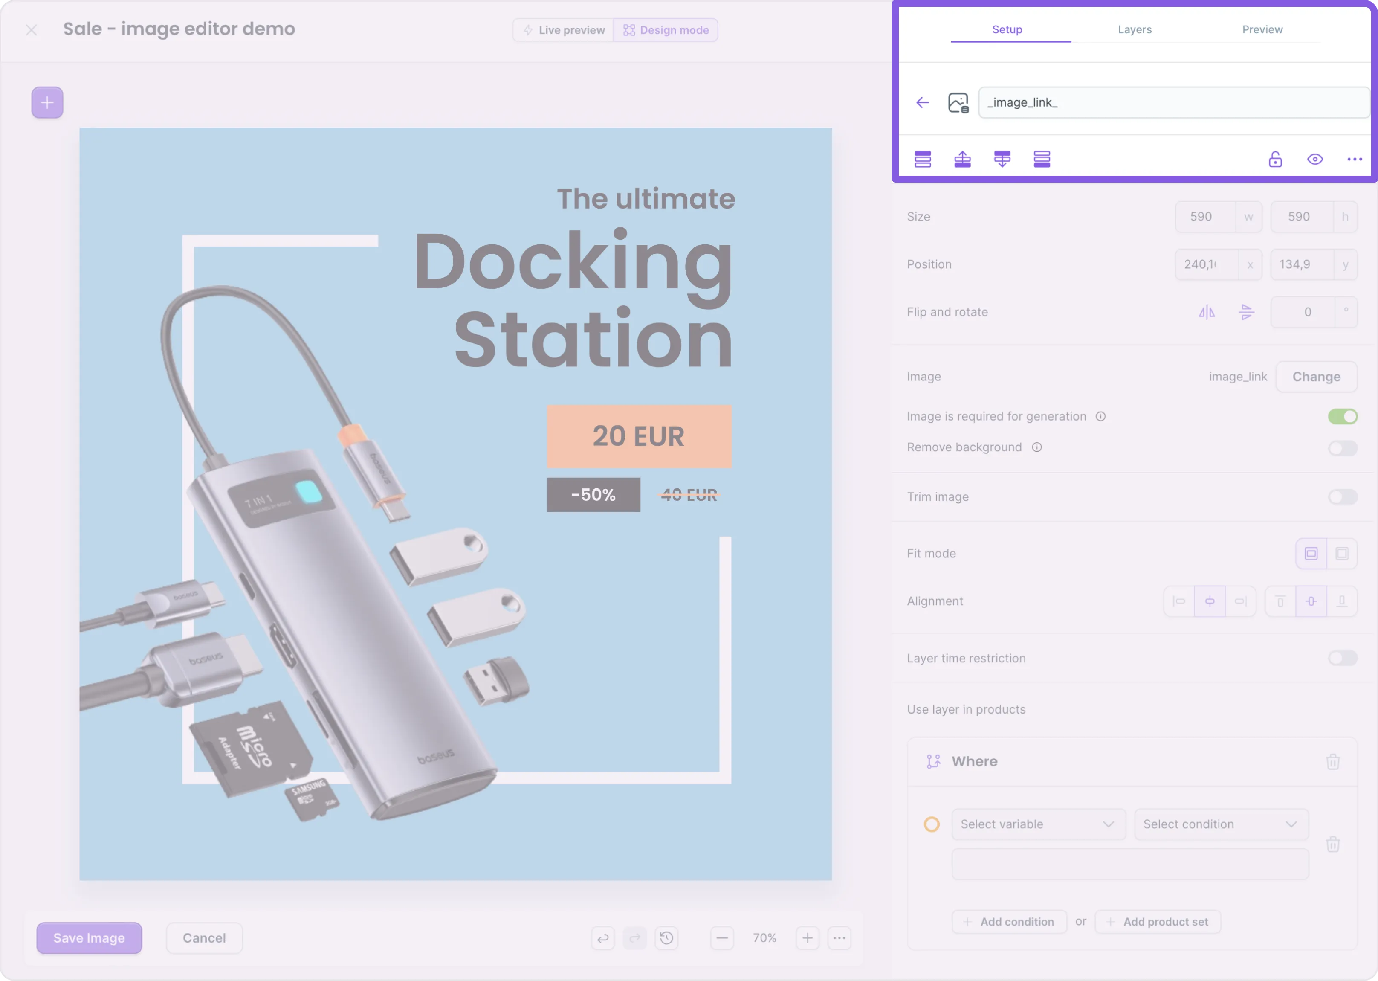Click the Size height field
The width and height of the screenshot is (1378, 981).
coord(1314,217)
